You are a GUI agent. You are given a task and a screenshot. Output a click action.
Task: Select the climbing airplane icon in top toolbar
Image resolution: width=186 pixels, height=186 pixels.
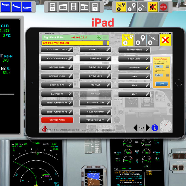tap(16, 7)
